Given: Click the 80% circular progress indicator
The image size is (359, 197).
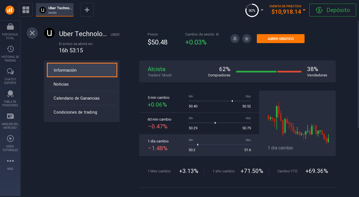Looking at the screenshot, I should coord(252,10).
